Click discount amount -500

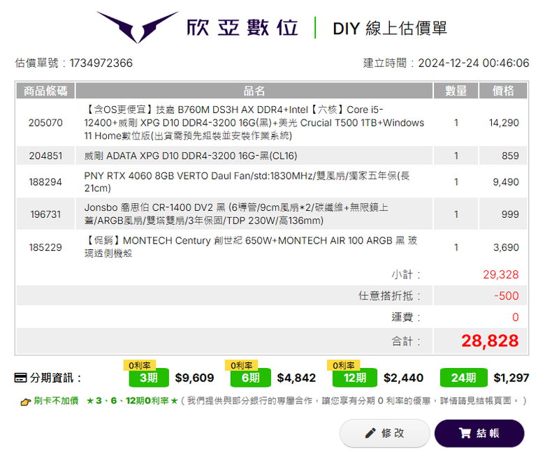click(x=507, y=295)
